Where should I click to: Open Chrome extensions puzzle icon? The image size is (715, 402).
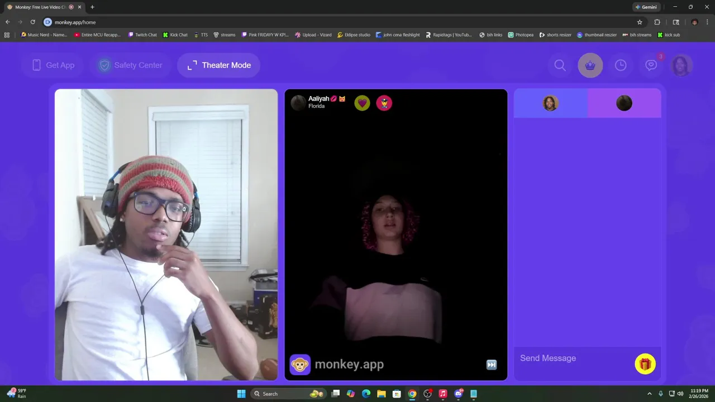point(657,22)
